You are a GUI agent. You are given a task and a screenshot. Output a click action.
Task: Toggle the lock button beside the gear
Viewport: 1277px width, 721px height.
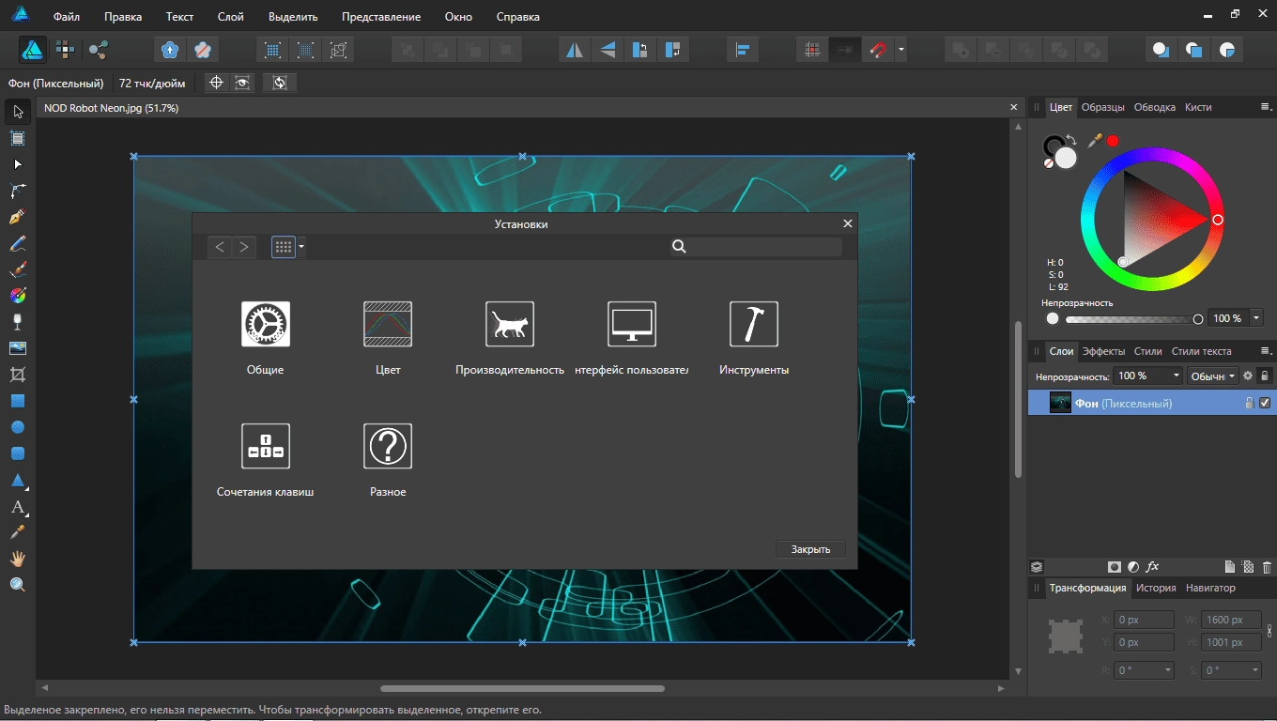pos(1265,376)
